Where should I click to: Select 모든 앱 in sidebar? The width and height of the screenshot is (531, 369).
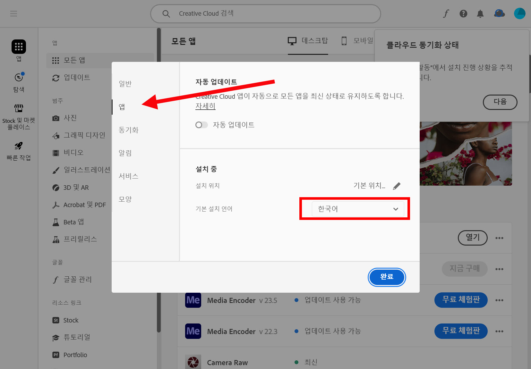99,60
